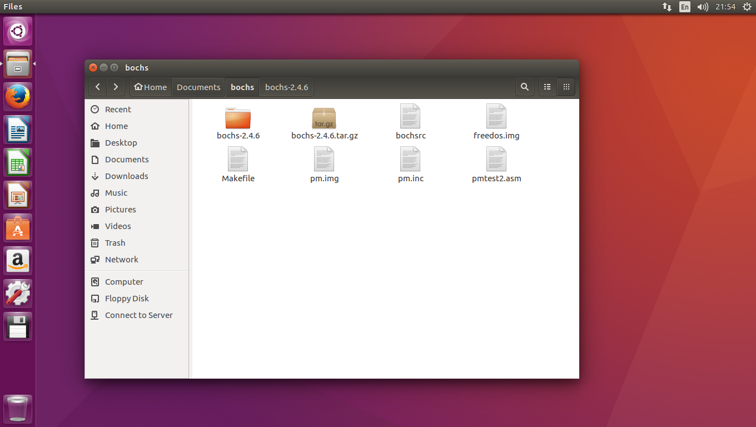Open the En keyboard input indicator
Image resolution: width=756 pixels, height=427 pixels.
685,7
